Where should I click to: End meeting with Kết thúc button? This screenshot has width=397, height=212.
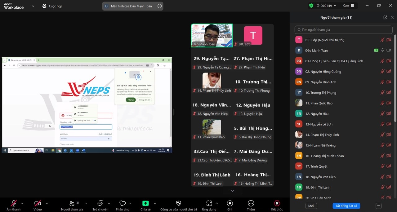[x=277, y=204]
